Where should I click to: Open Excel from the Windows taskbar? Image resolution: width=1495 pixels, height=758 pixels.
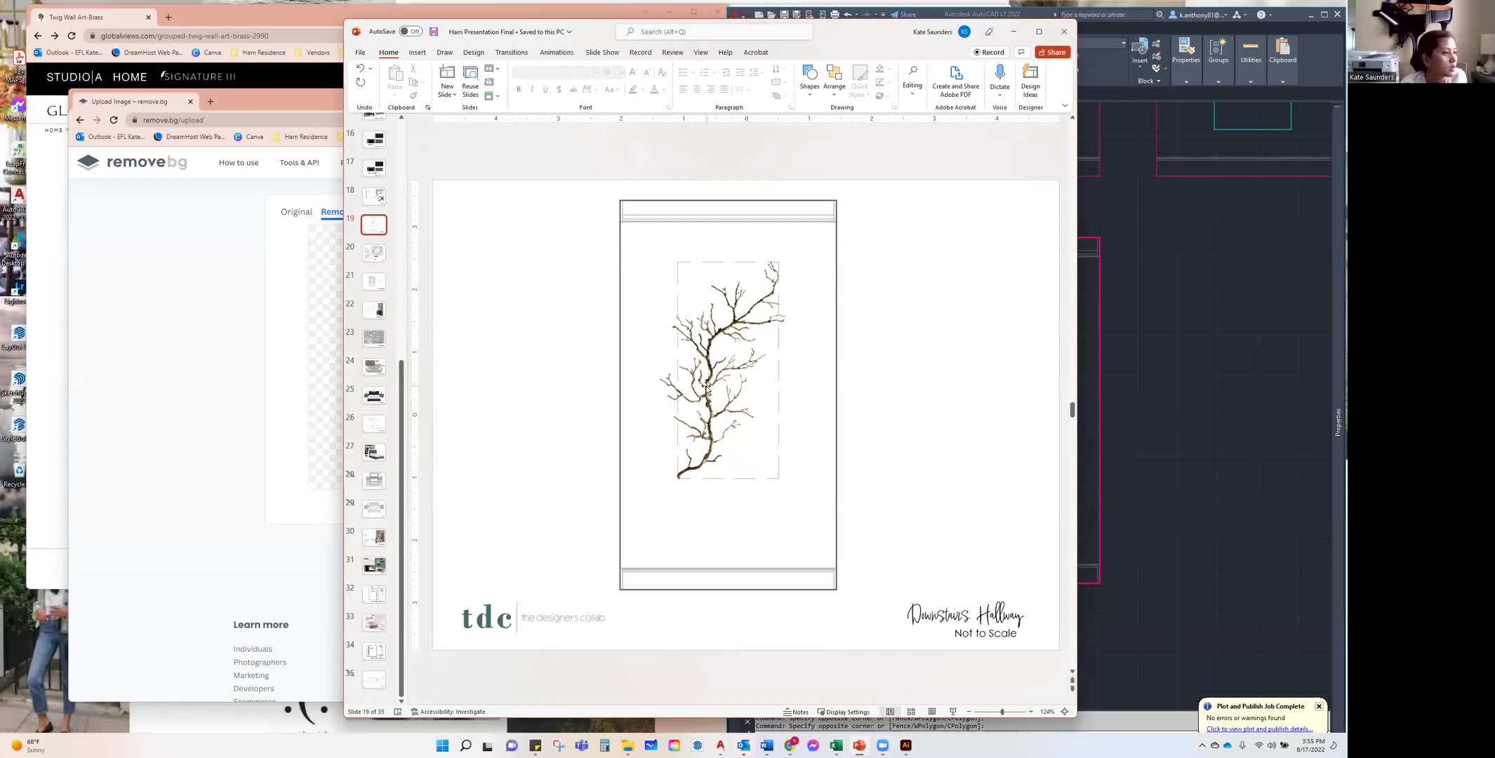click(x=836, y=745)
